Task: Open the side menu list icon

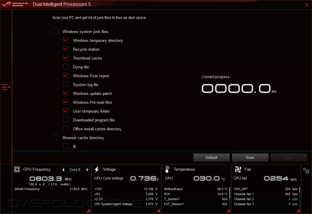Action: [6, 87]
